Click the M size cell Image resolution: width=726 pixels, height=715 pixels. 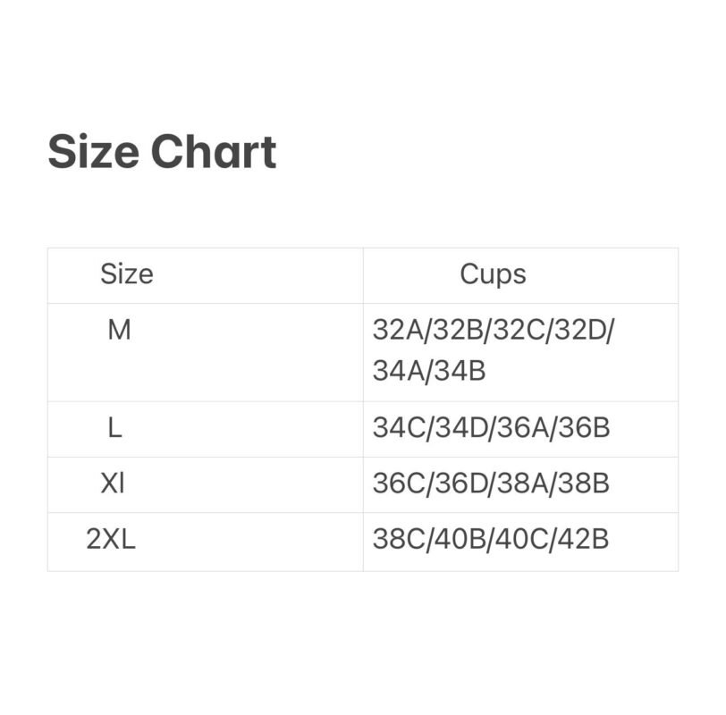pos(119,331)
